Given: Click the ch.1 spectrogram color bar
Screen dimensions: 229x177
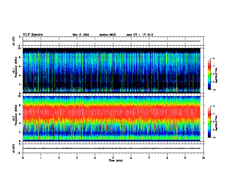Looking at the screenshot, I should 209,74.
